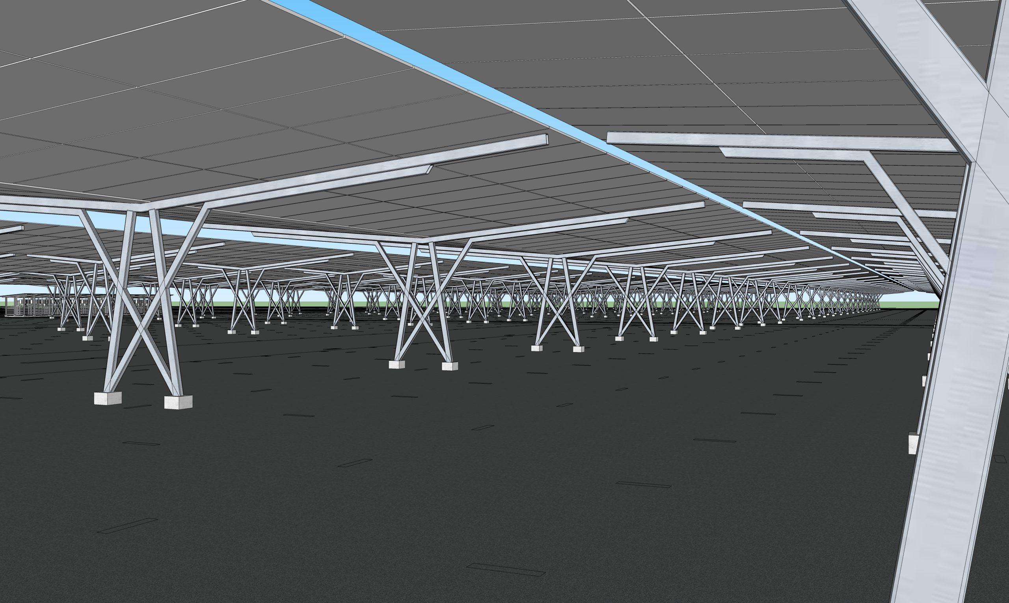The width and height of the screenshot is (1009, 603).
Task: Select the nearest frame's left concrete footing
Action: click(x=108, y=398)
